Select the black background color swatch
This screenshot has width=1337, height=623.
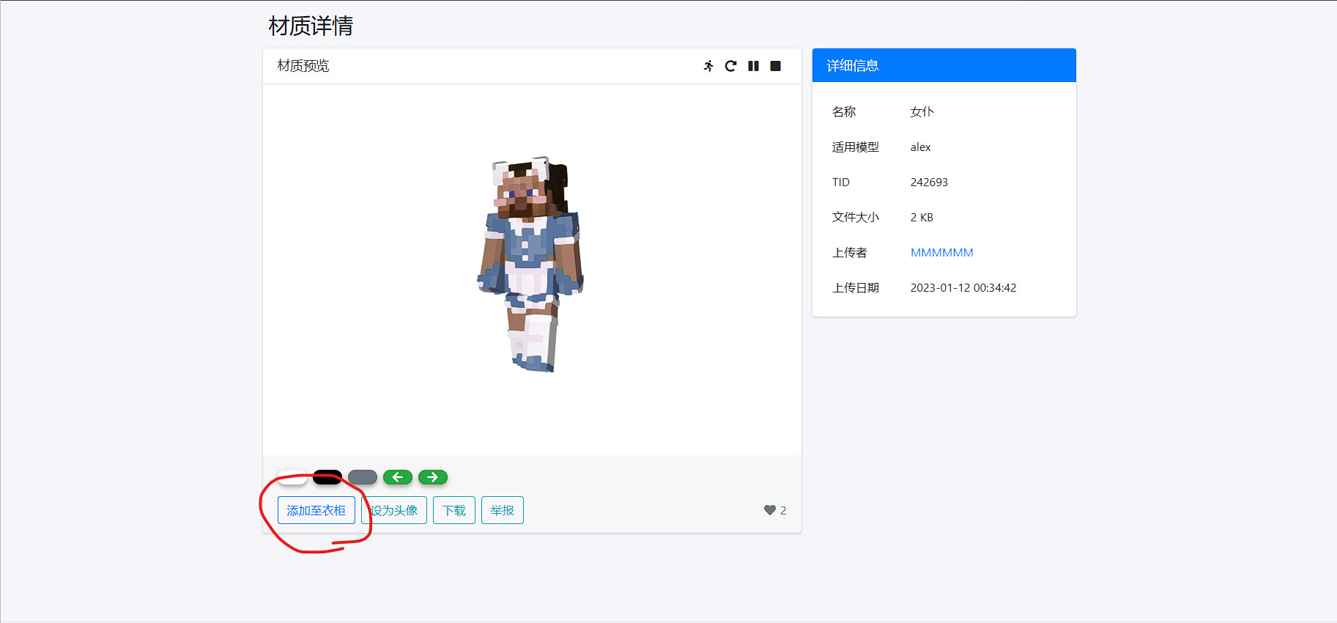(327, 477)
